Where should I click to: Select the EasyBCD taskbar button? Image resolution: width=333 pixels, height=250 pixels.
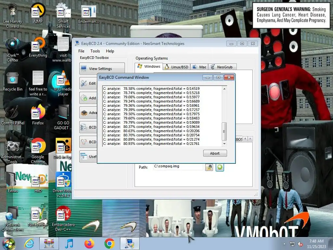click(130, 243)
